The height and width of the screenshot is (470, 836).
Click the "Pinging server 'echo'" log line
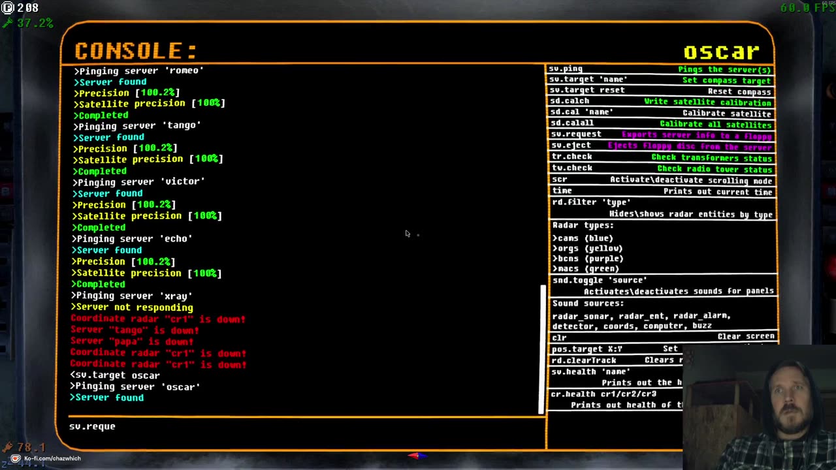[132, 239]
